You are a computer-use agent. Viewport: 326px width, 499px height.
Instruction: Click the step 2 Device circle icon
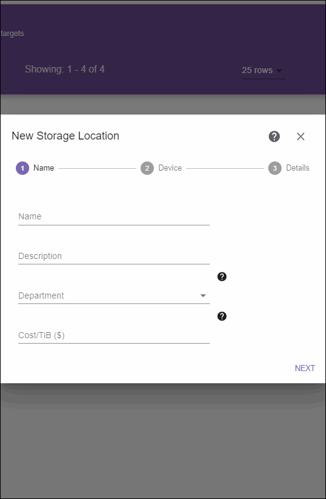click(147, 168)
